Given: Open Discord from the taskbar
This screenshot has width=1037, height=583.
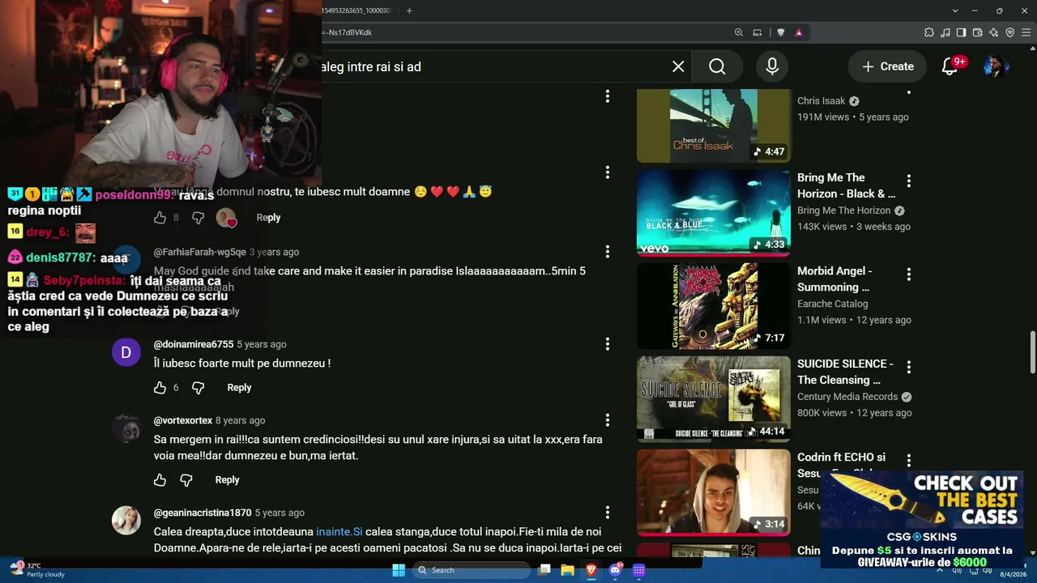Looking at the screenshot, I should point(615,570).
